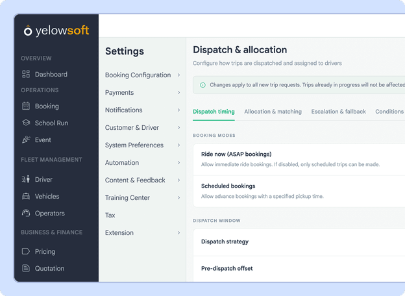Expand the Payments chevron
The image size is (405, 296).
point(178,92)
